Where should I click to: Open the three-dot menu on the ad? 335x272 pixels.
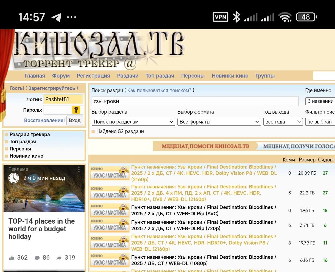coord(79,169)
